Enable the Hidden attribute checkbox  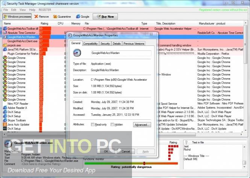(112, 124)
